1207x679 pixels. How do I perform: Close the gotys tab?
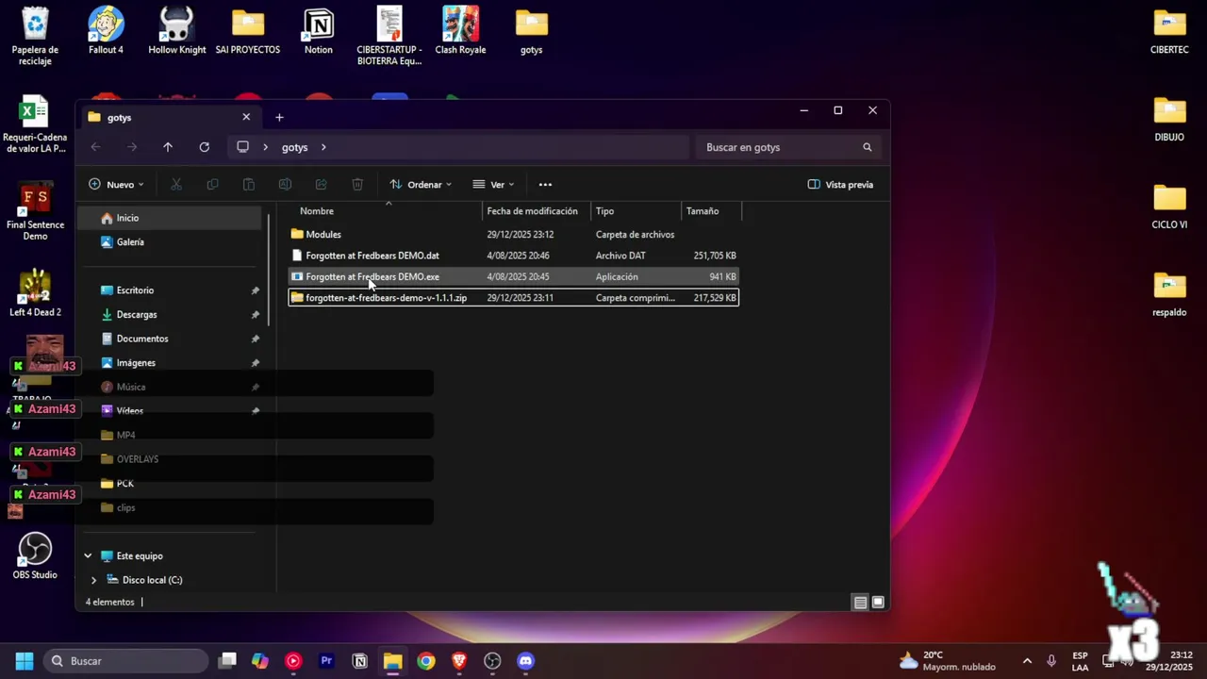tap(246, 117)
